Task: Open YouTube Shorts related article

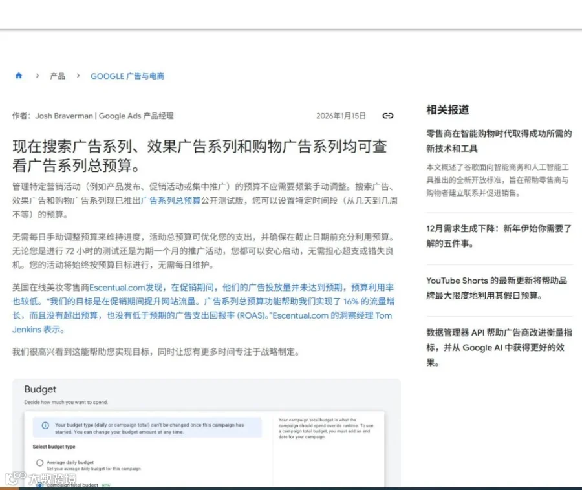Action: click(x=497, y=288)
